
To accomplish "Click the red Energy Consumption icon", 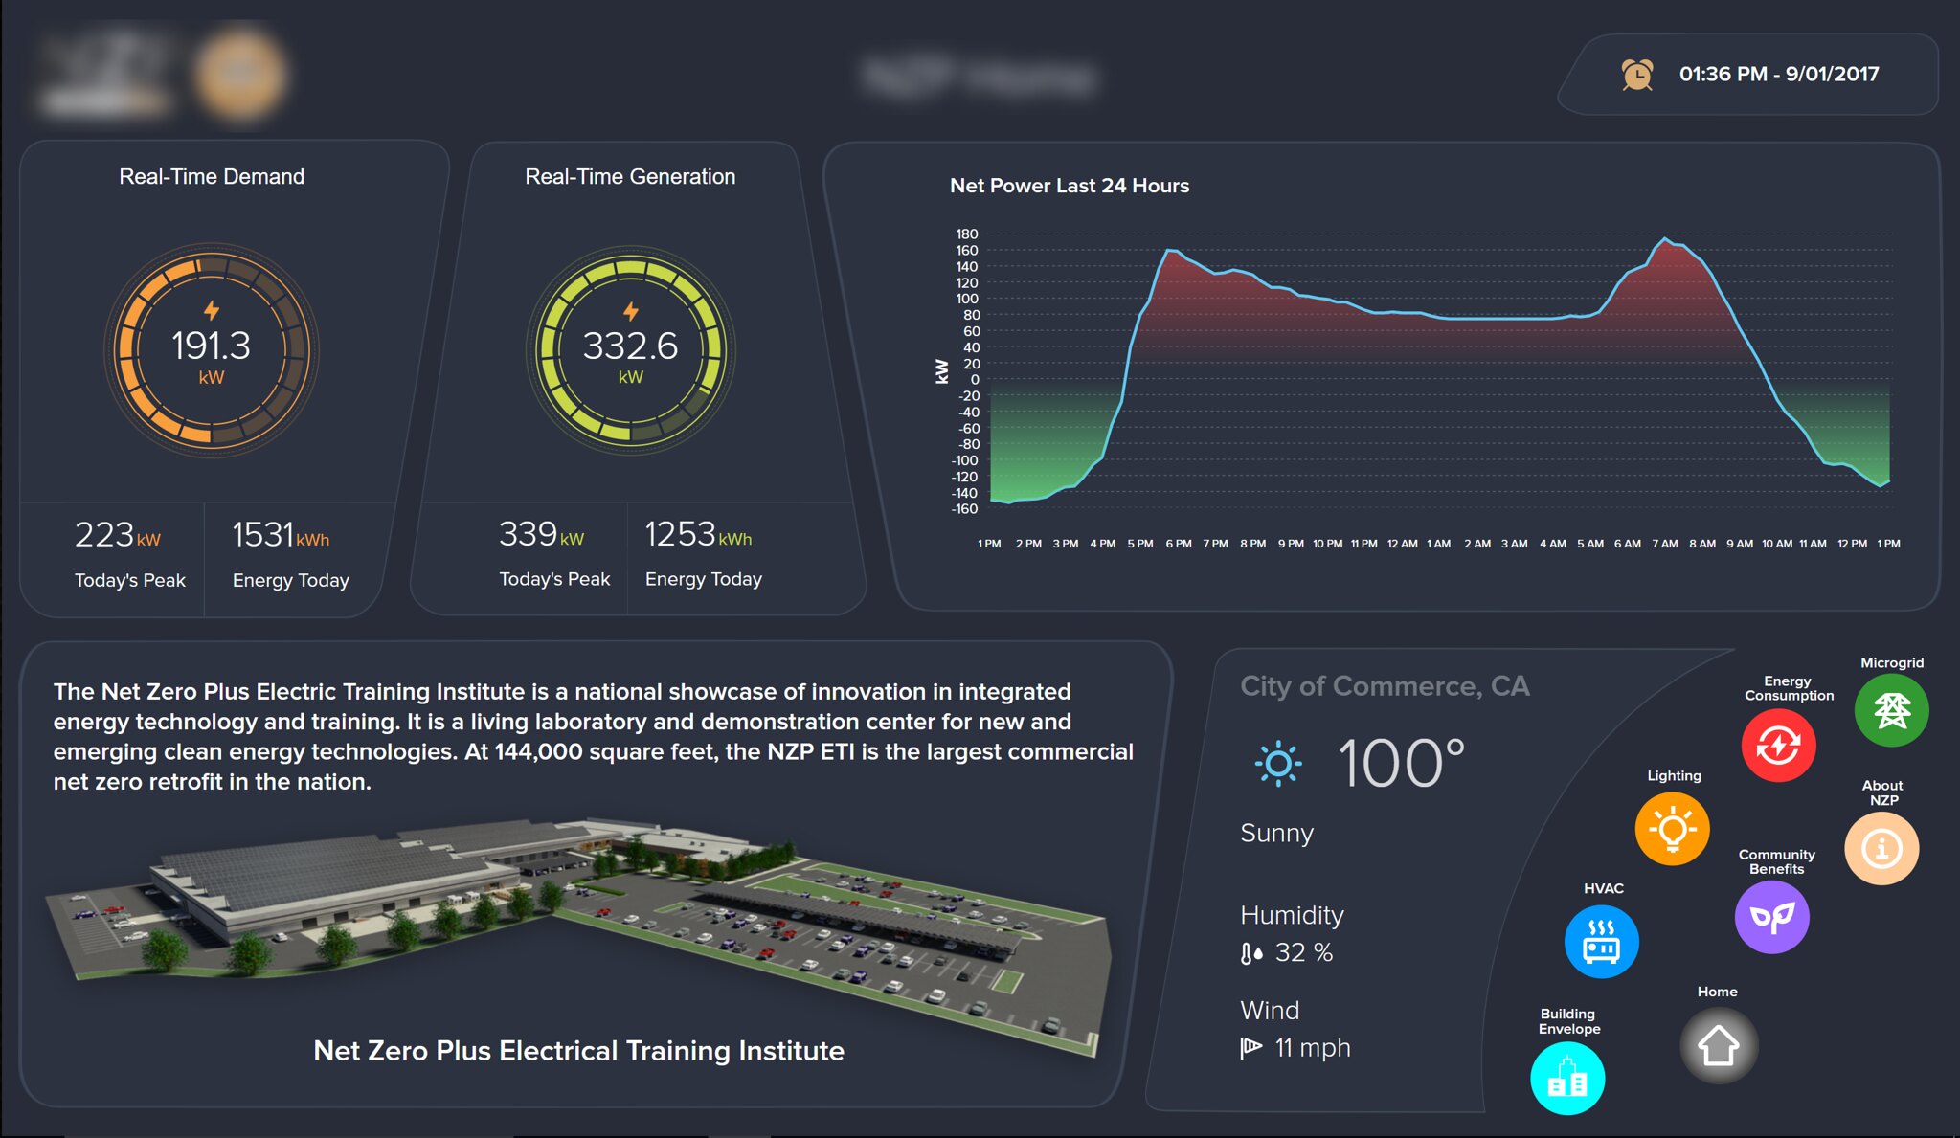I will click(1778, 745).
